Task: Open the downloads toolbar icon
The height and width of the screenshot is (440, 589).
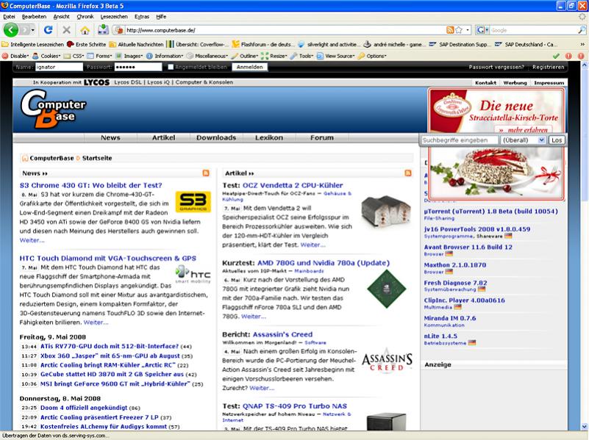Action: [102, 30]
